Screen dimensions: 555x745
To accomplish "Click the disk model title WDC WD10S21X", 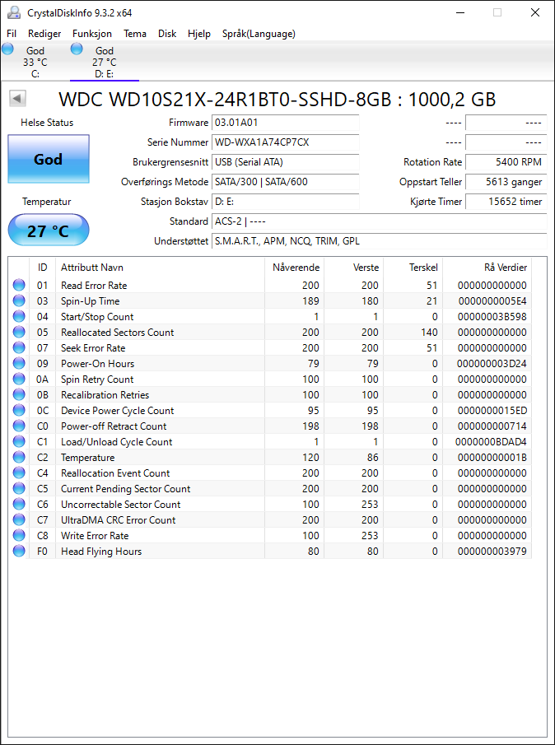I will tap(277, 100).
